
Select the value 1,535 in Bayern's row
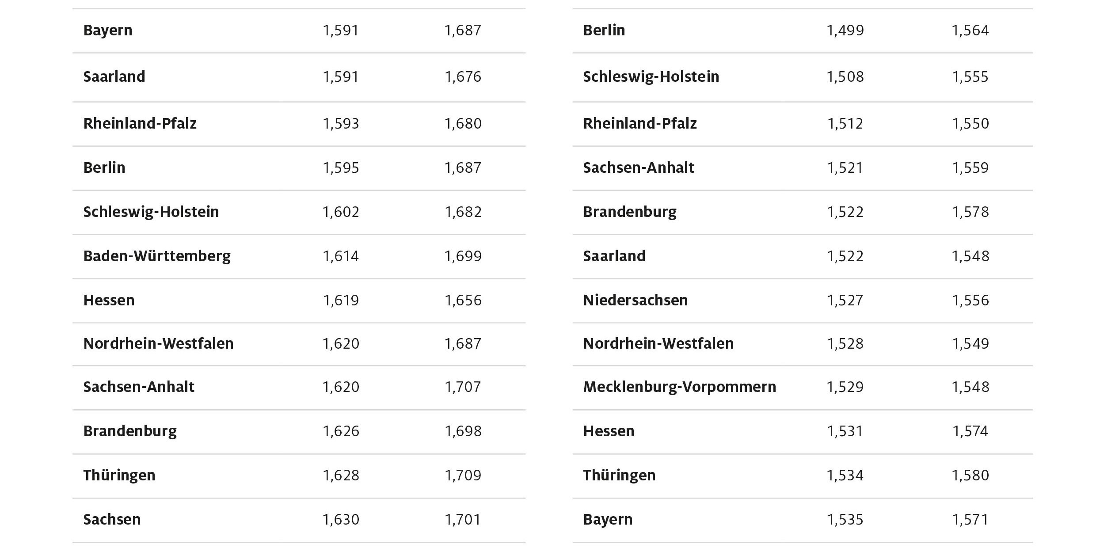click(845, 520)
